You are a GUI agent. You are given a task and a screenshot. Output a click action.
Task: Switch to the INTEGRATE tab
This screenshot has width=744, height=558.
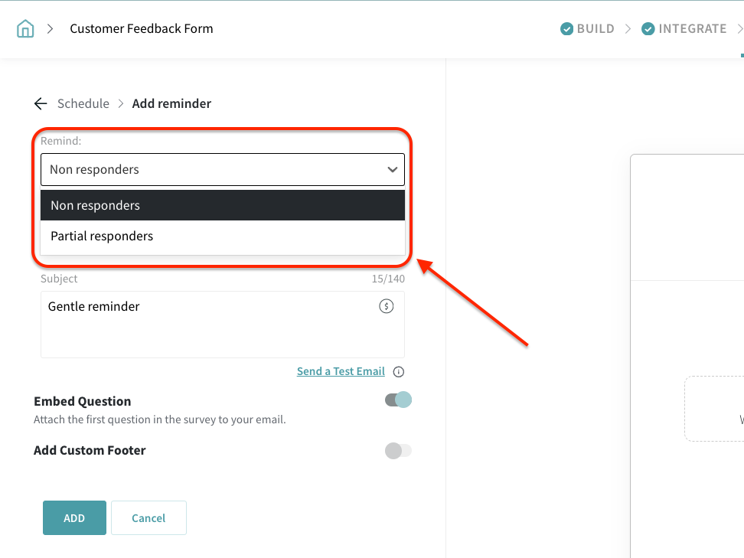click(692, 29)
